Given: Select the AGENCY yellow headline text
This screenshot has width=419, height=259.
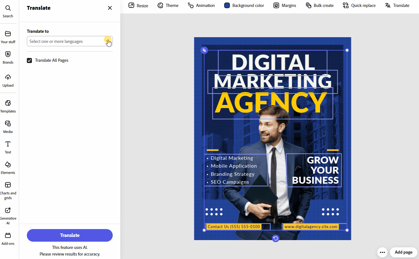Looking at the screenshot, I should coord(270,103).
